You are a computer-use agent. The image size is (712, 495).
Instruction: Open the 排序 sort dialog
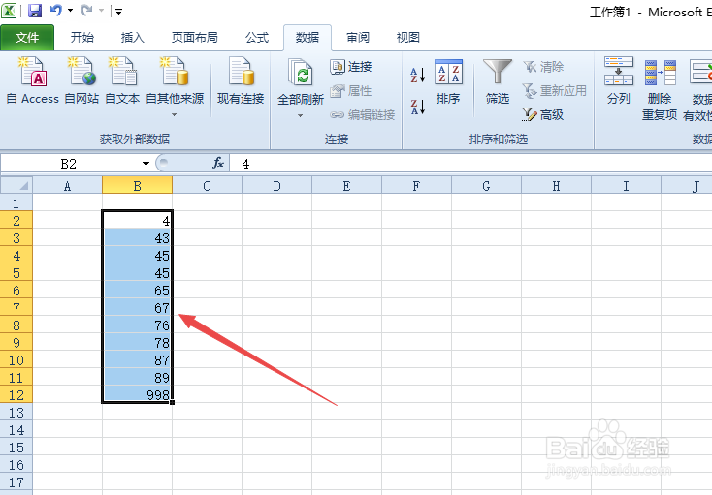[448, 81]
